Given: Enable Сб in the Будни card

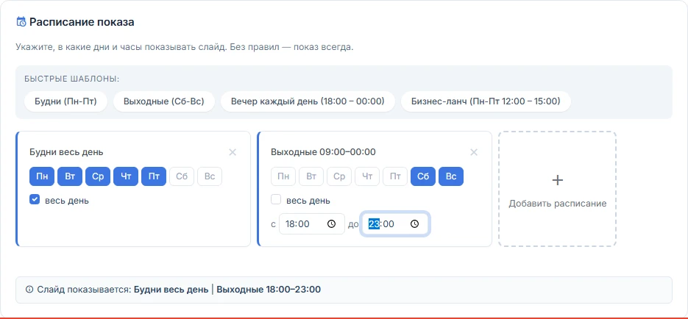Looking at the screenshot, I should (182, 176).
